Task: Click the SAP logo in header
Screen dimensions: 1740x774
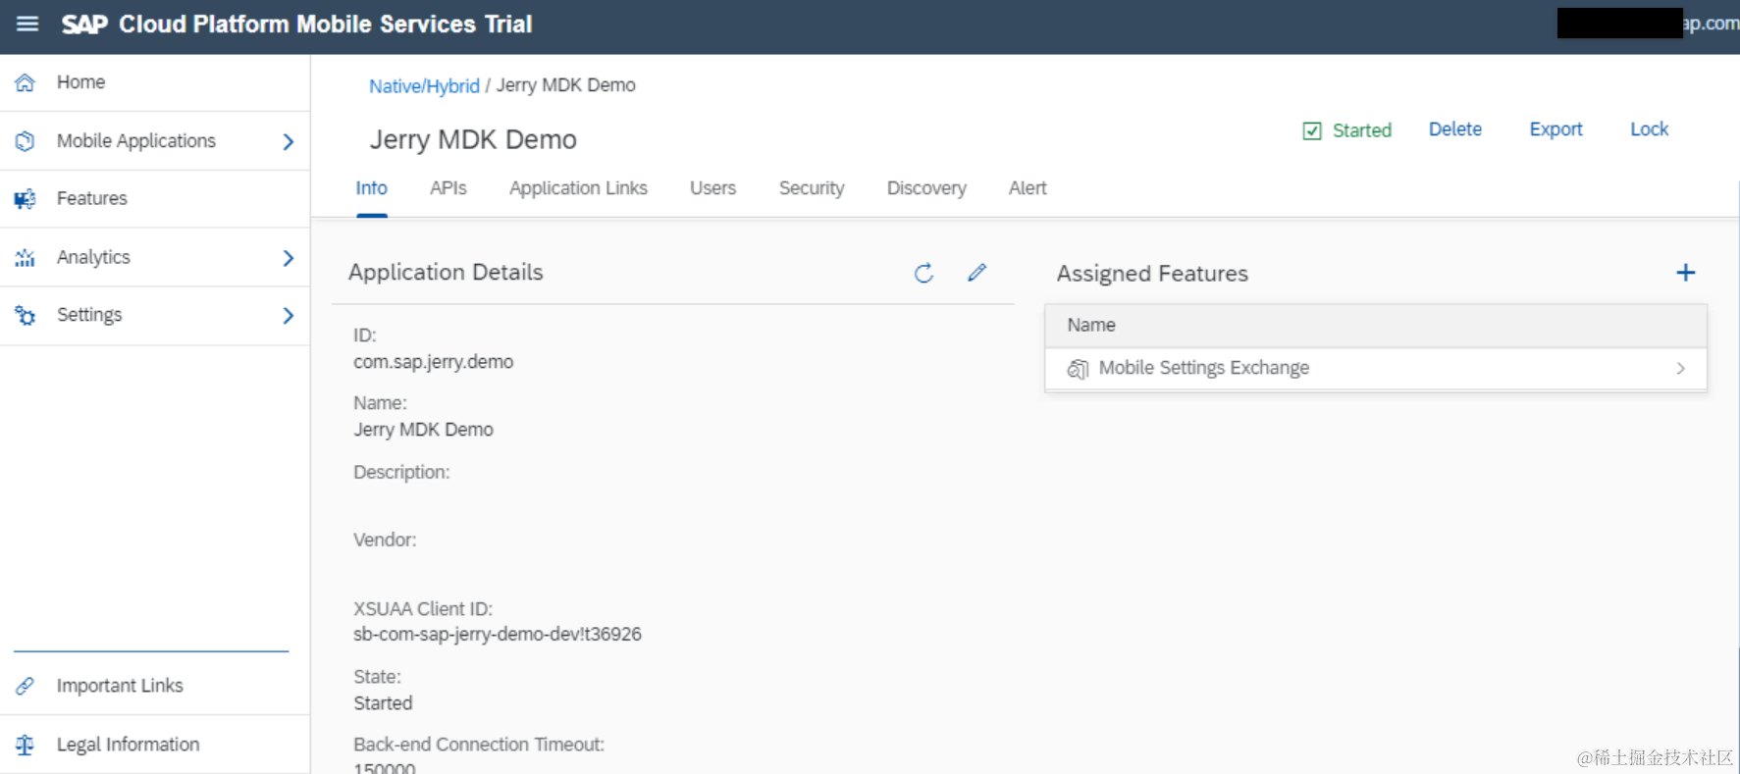Action: pos(84,25)
